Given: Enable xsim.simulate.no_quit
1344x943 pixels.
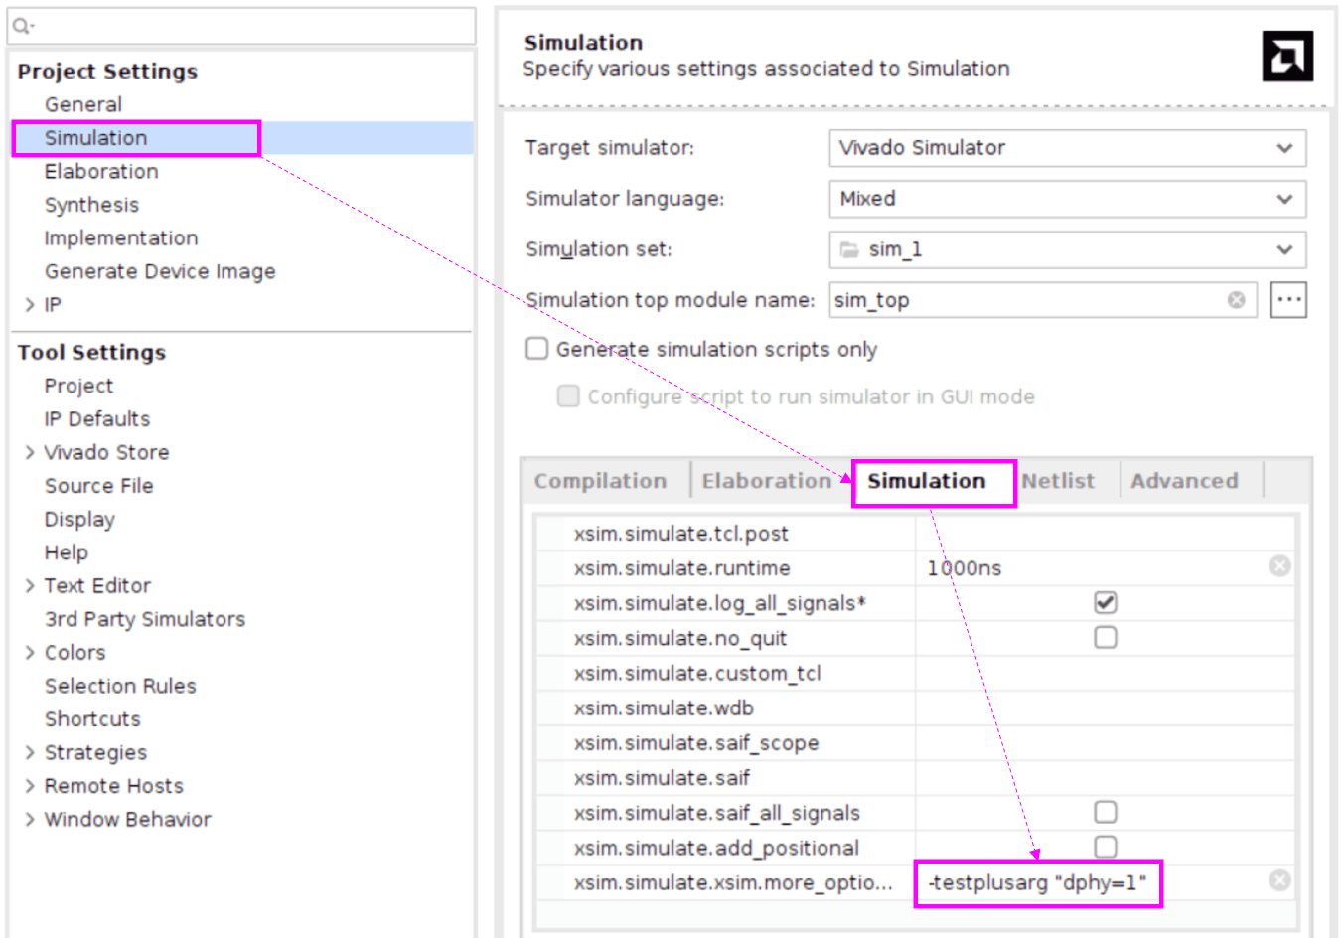Looking at the screenshot, I should click(x=1105, y=637).
